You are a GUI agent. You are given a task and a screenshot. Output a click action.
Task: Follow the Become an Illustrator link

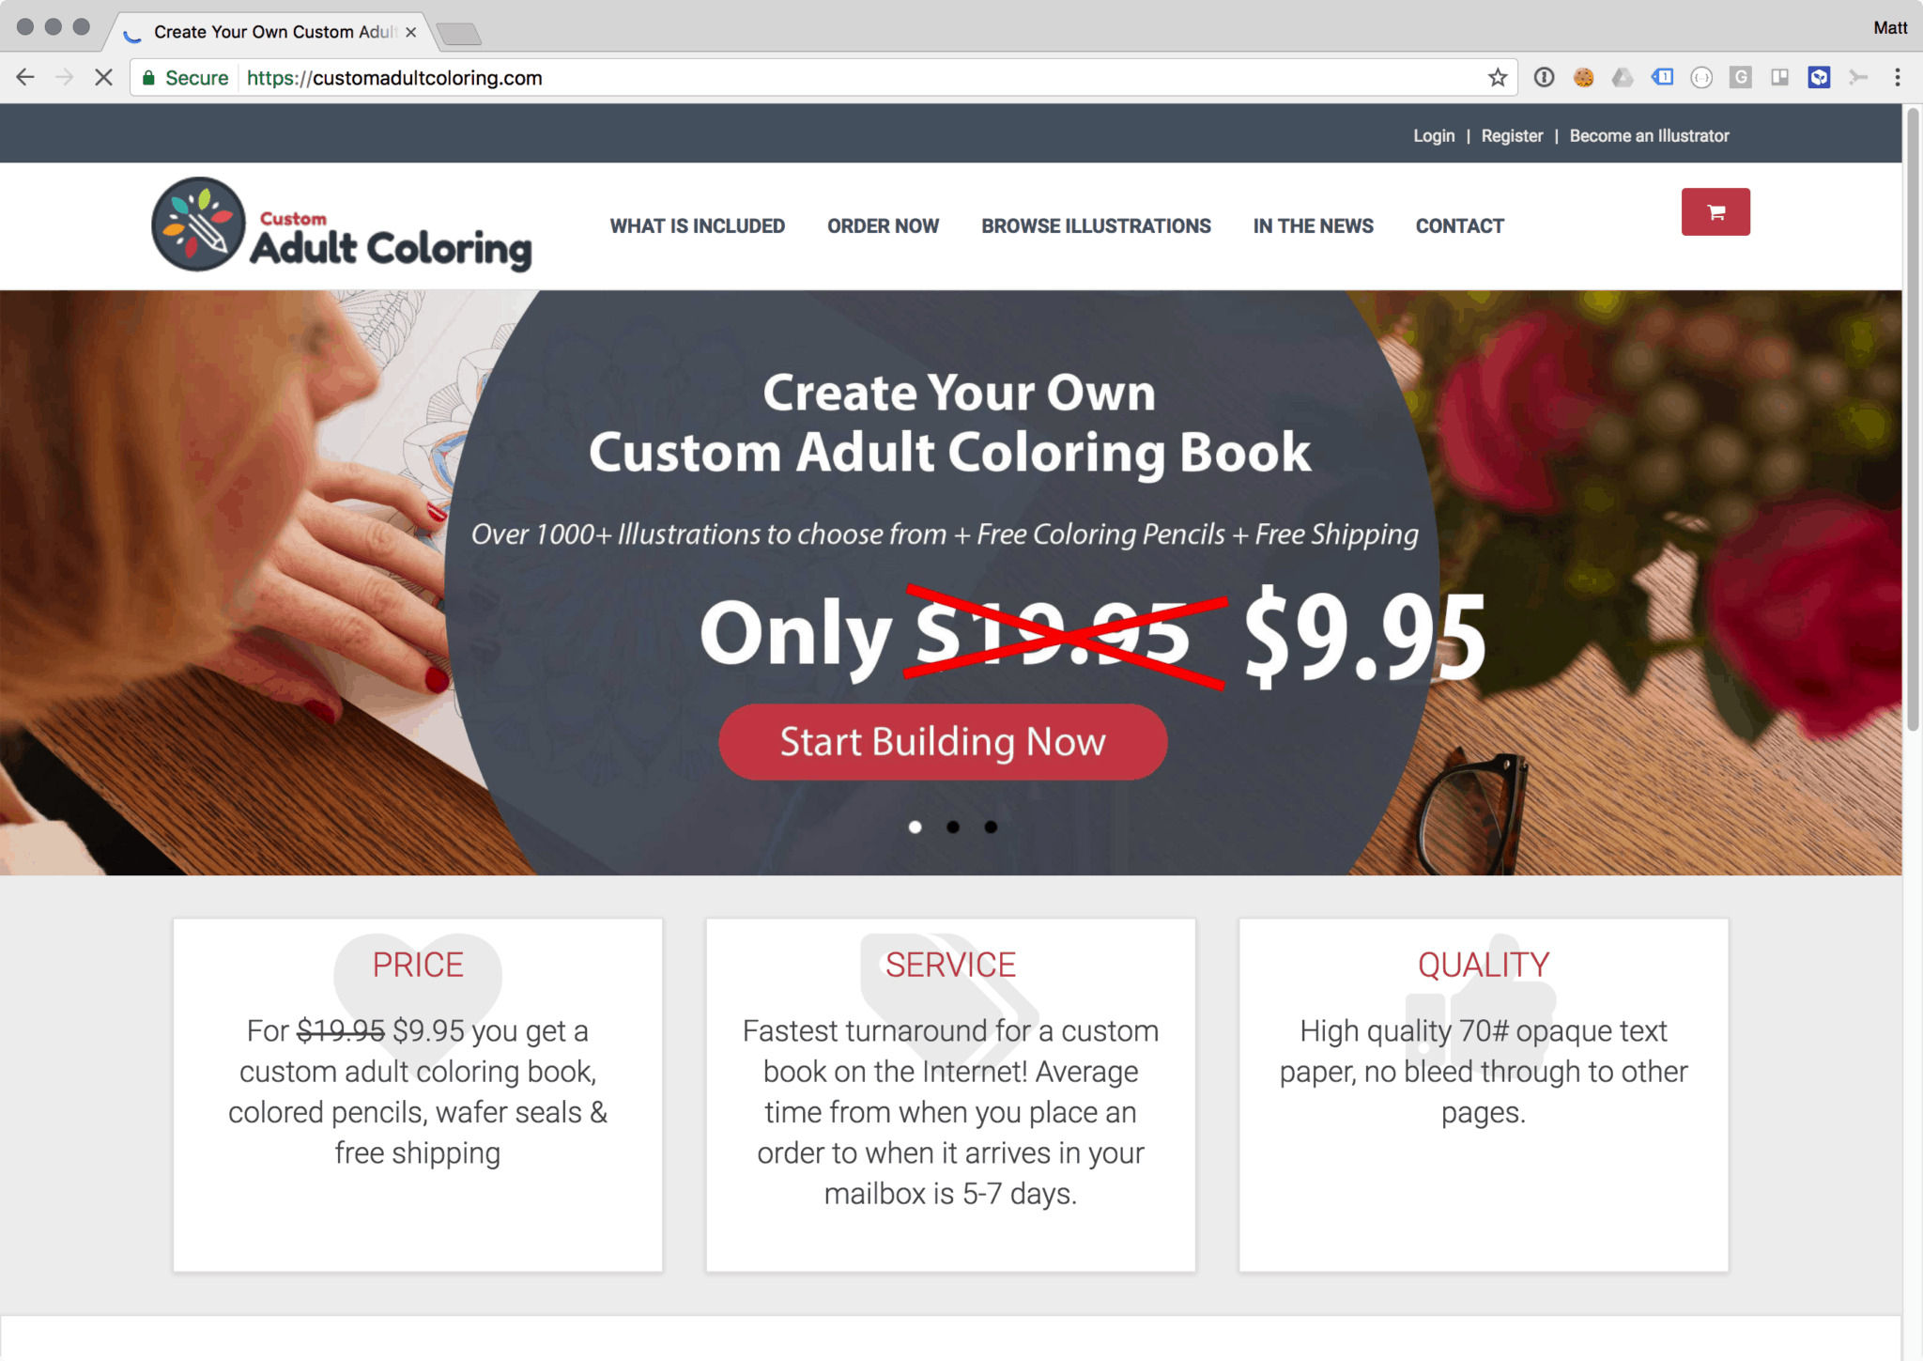[x=1649, y=136]
